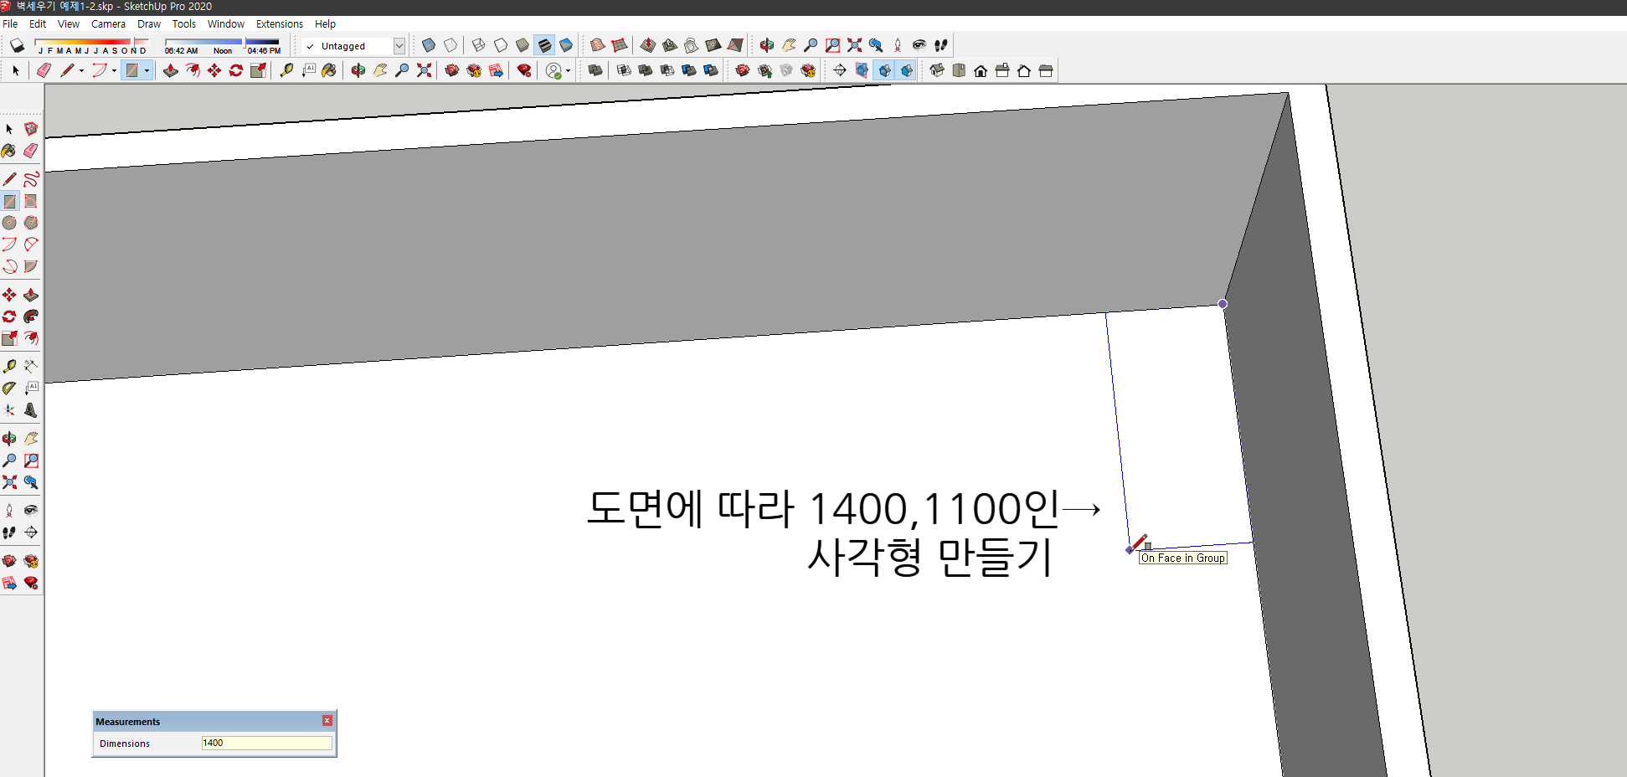Switch to X-ray face style
This screenshot has height=777, width=1627.
(x=428, y=46)
